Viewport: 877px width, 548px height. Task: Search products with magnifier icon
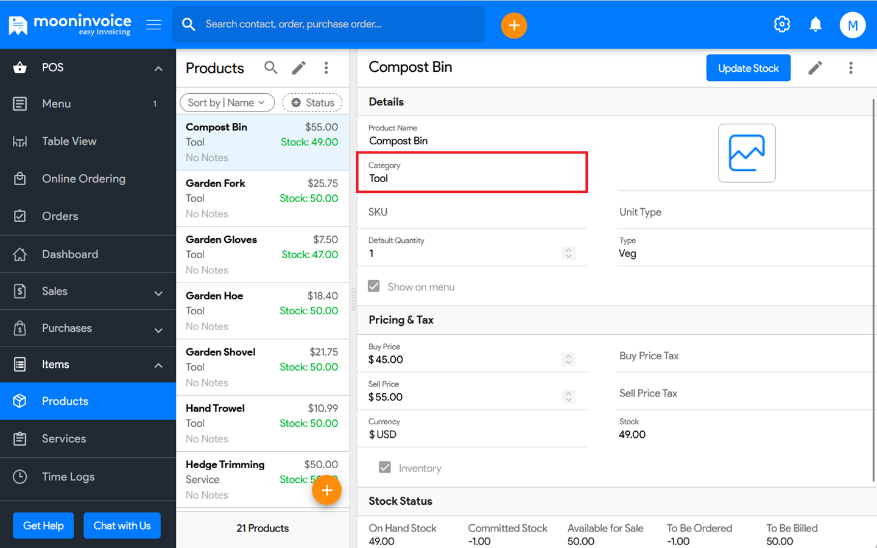click(x=271, y=68)
